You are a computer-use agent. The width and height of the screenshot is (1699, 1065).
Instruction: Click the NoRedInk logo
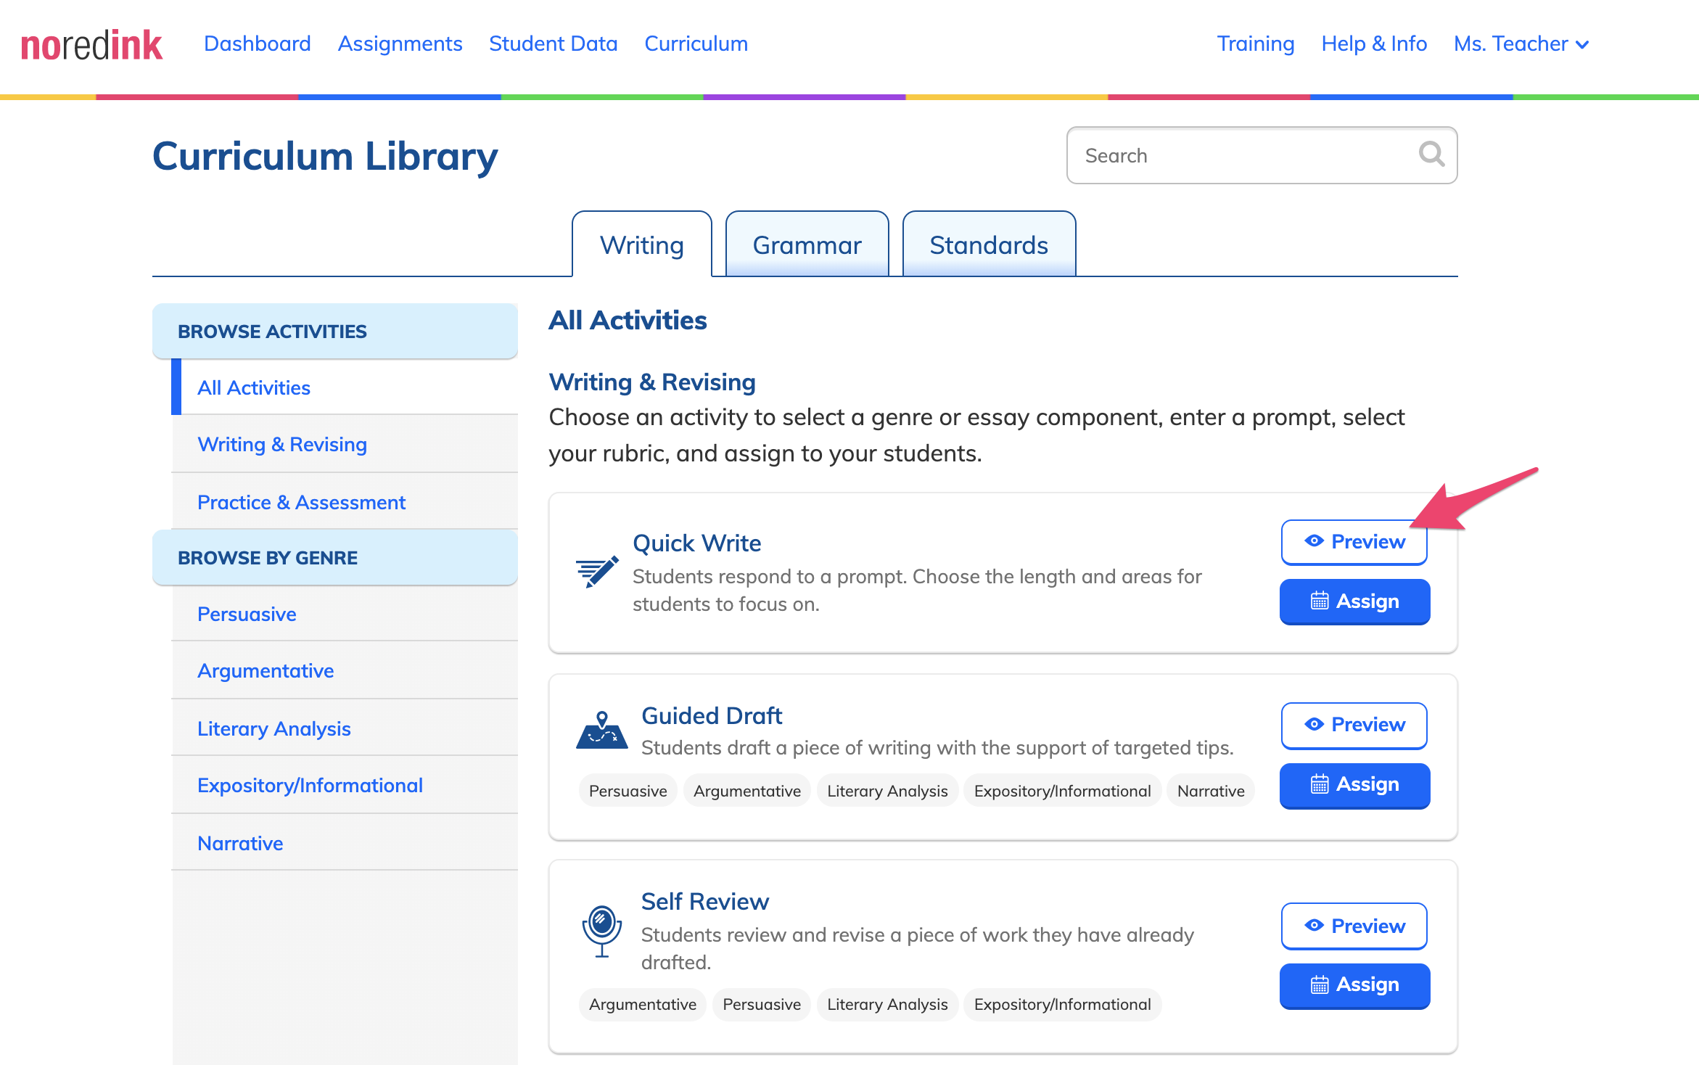tap(91, 45)
